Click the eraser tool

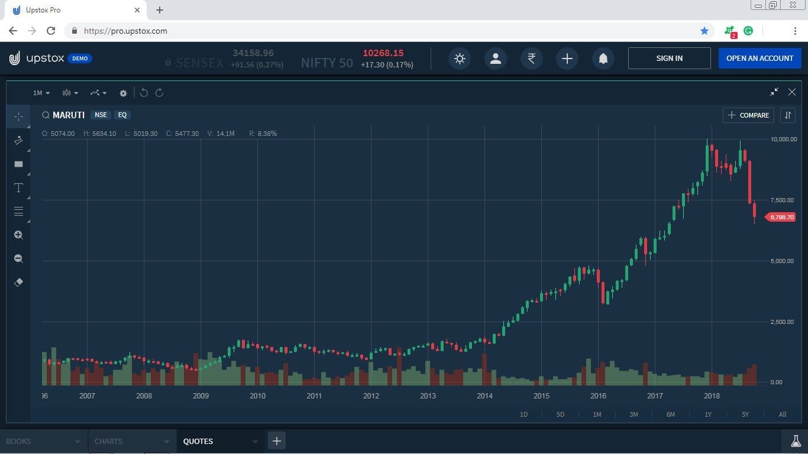click(18, 282)
